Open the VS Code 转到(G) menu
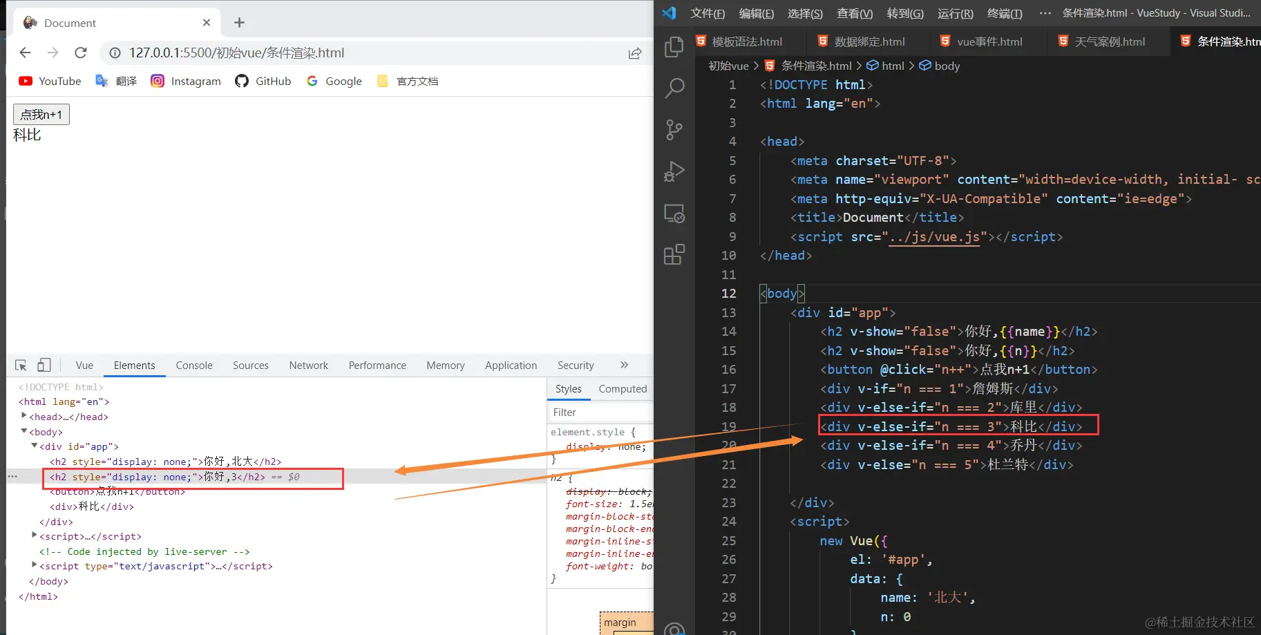Viewport: 1261px width, 635px height. (x=905, y=13)
